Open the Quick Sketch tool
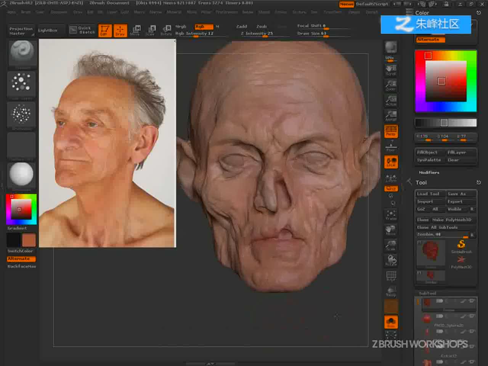Image resolution: width=488 pixels, height=366 pixels. pos(82,30)
